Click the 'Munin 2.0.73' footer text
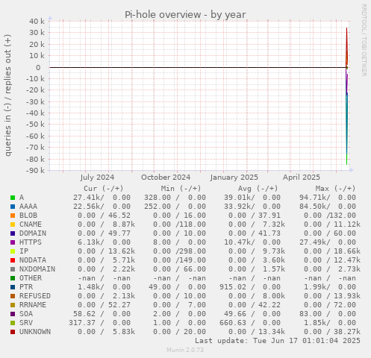 [x=185, y=350]
